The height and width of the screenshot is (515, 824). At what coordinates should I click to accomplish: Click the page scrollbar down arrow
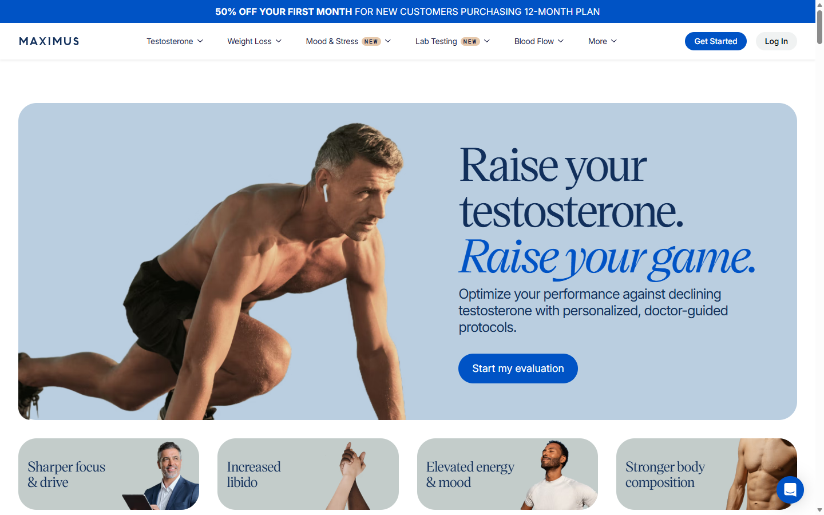point(819,510)
